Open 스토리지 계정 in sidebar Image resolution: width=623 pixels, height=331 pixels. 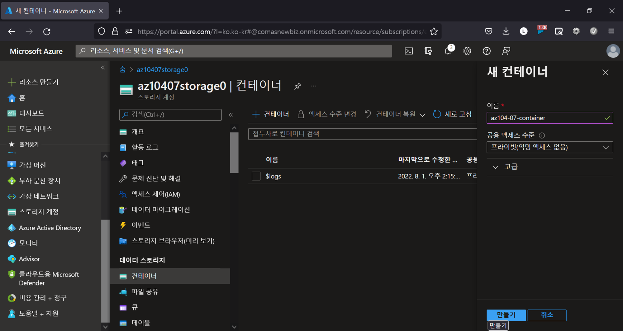(33, 212)
